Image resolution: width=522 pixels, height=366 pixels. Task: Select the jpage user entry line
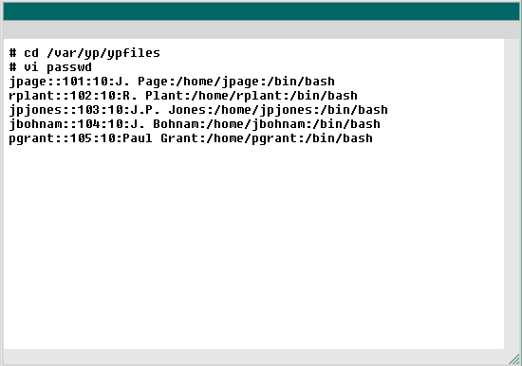(172, 82)
